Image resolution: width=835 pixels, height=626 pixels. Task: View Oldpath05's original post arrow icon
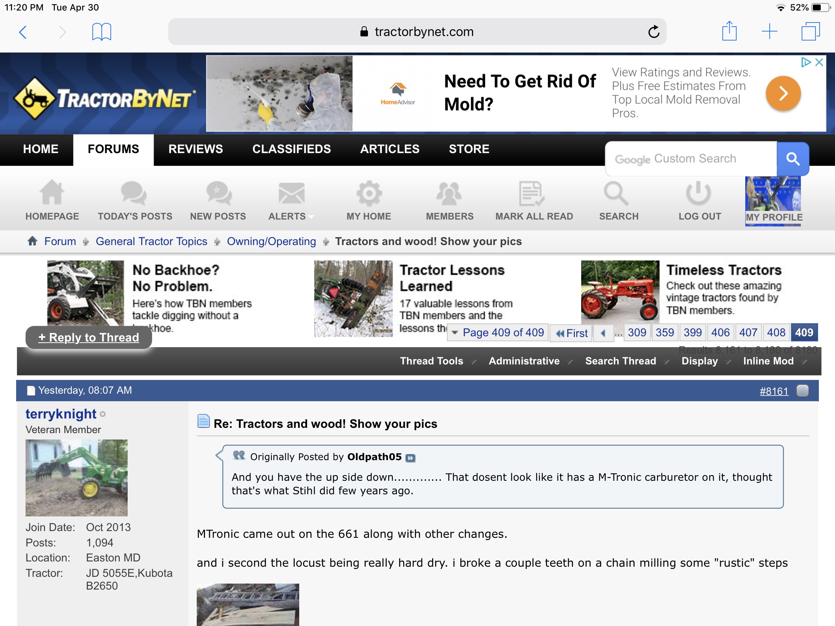coord(410,458)
